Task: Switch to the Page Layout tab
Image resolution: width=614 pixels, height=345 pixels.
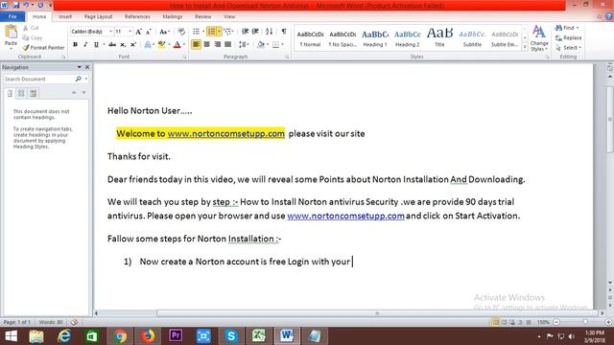Action: coord(98,16)
